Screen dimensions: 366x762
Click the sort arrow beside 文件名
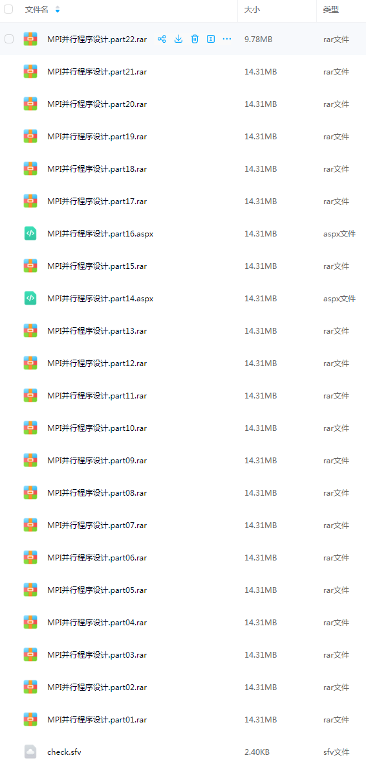point(58,9)
